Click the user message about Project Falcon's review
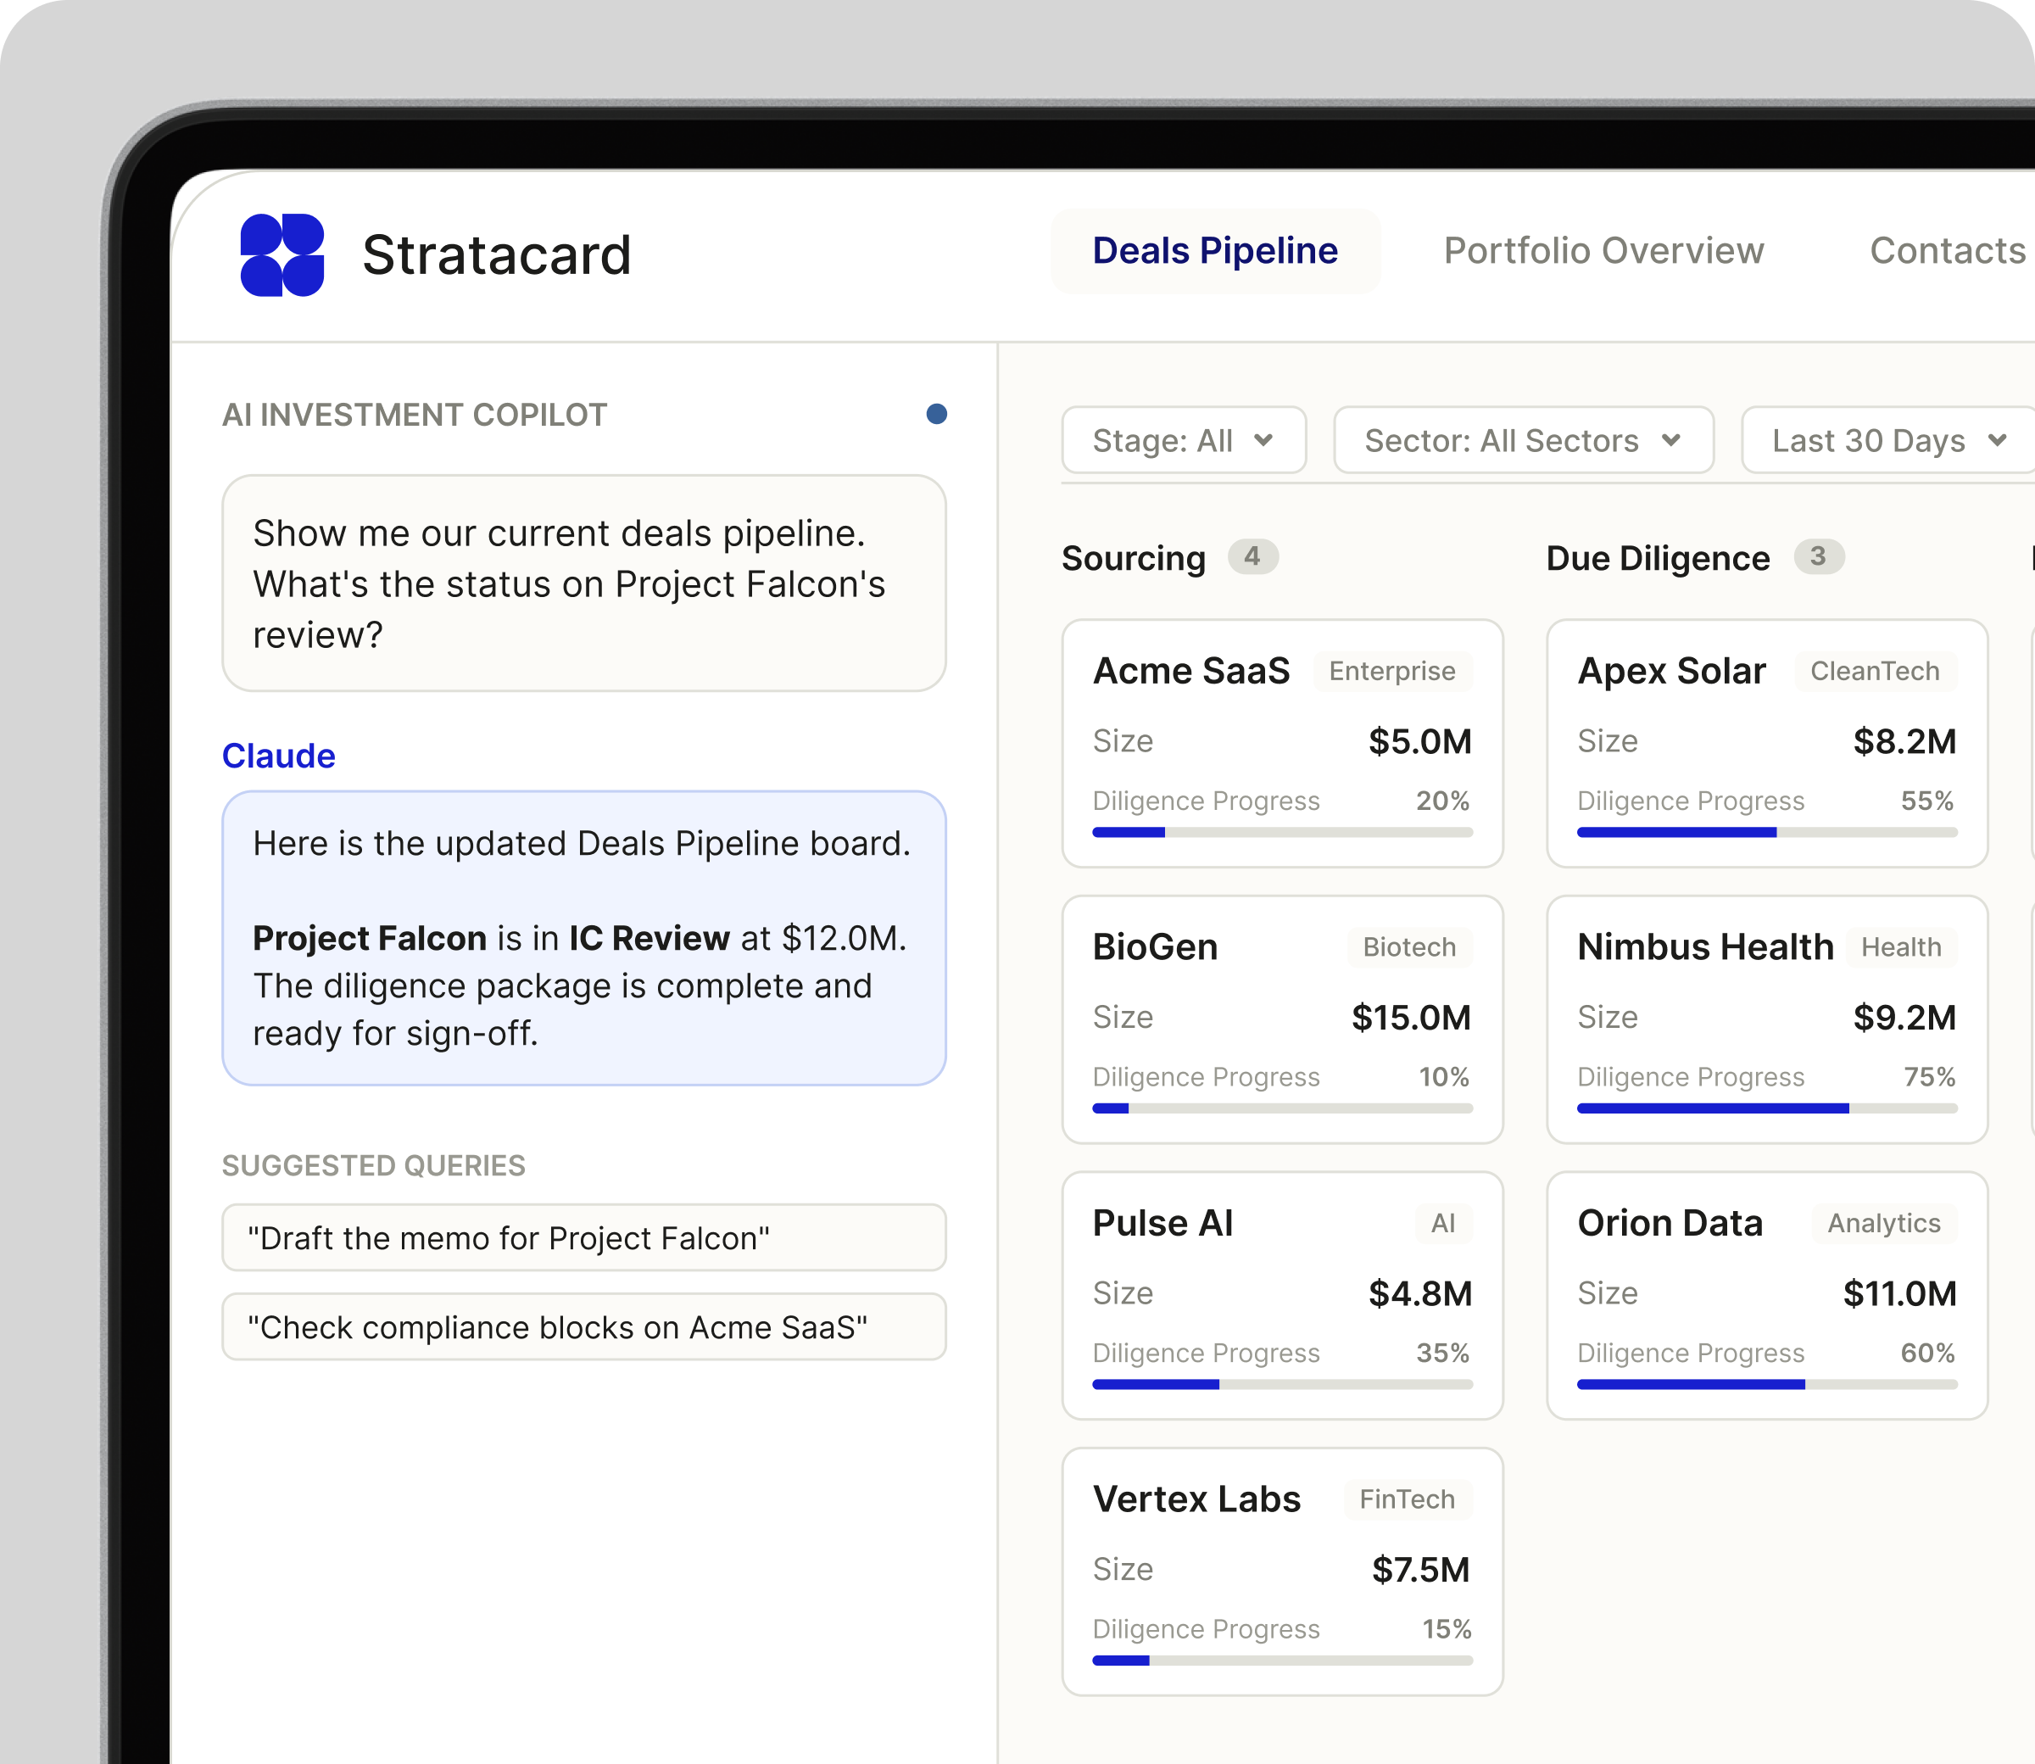 point(584,583)
